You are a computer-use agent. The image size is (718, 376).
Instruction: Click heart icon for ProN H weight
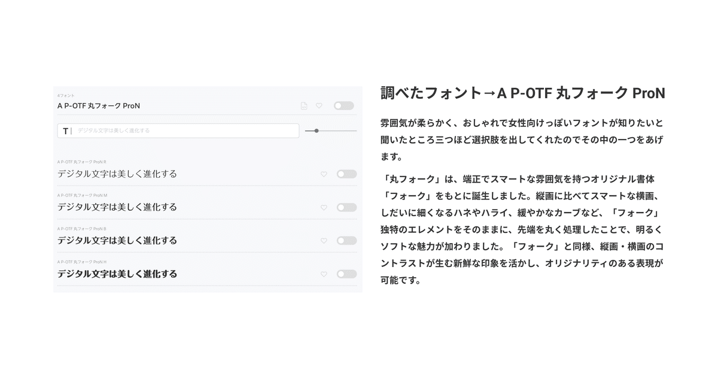pos(324,274)
